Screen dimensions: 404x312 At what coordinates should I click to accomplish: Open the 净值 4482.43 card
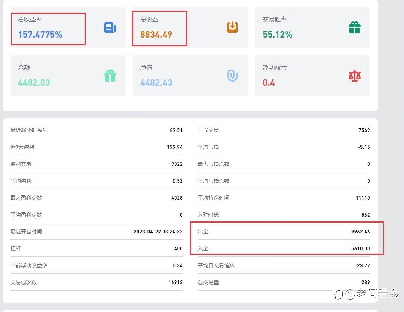click(x=190, y=76)
